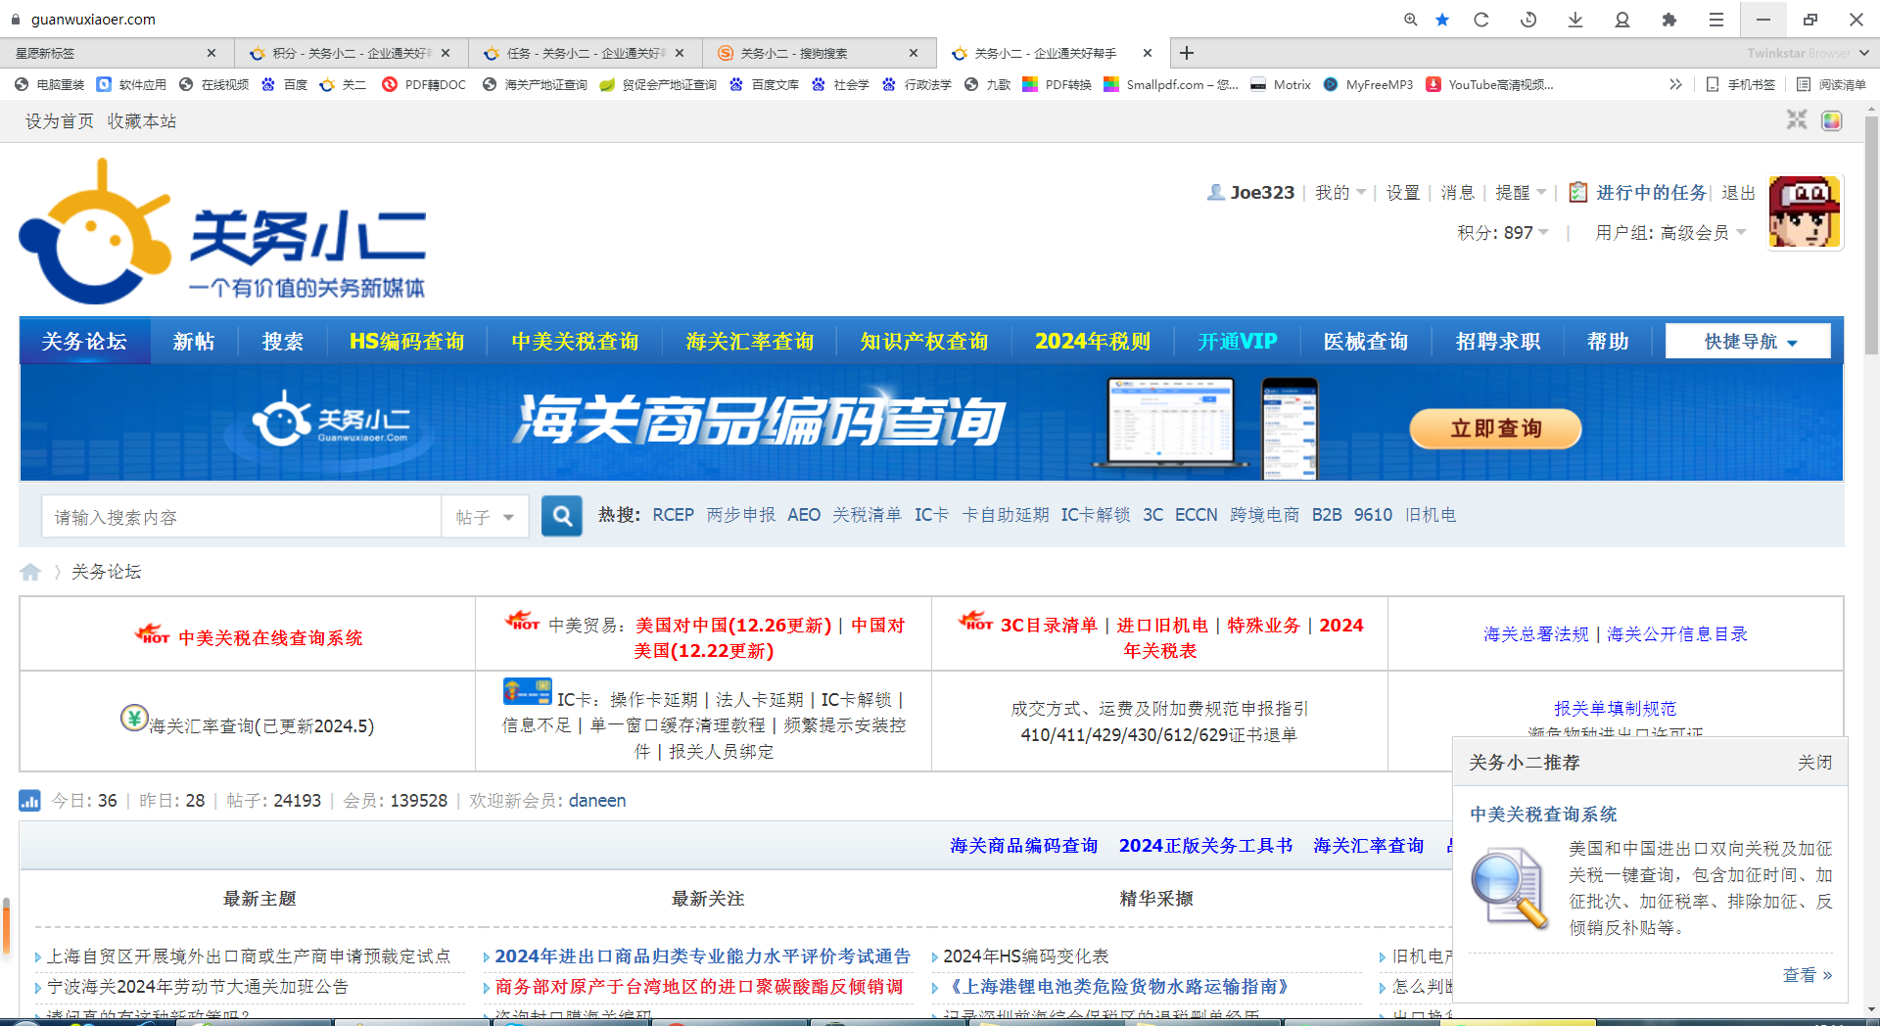
Task: Expand the 提醒 notifications dropdown
Action: 1520,193
